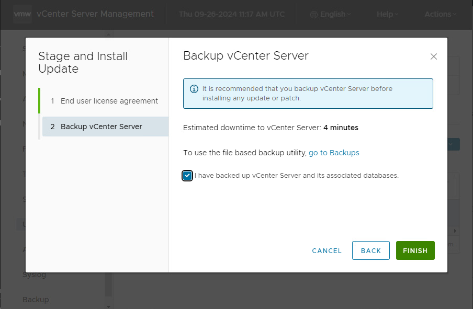
Task: Click the vCenter Server Management title
Action: click(x=95, y=14)
